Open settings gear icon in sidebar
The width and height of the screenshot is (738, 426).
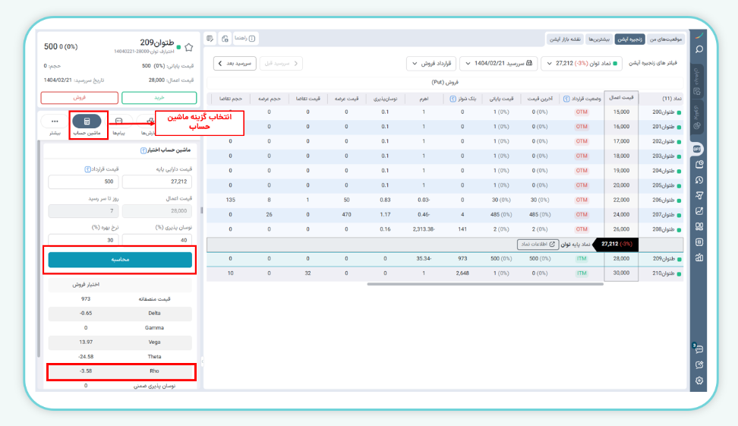699,380
